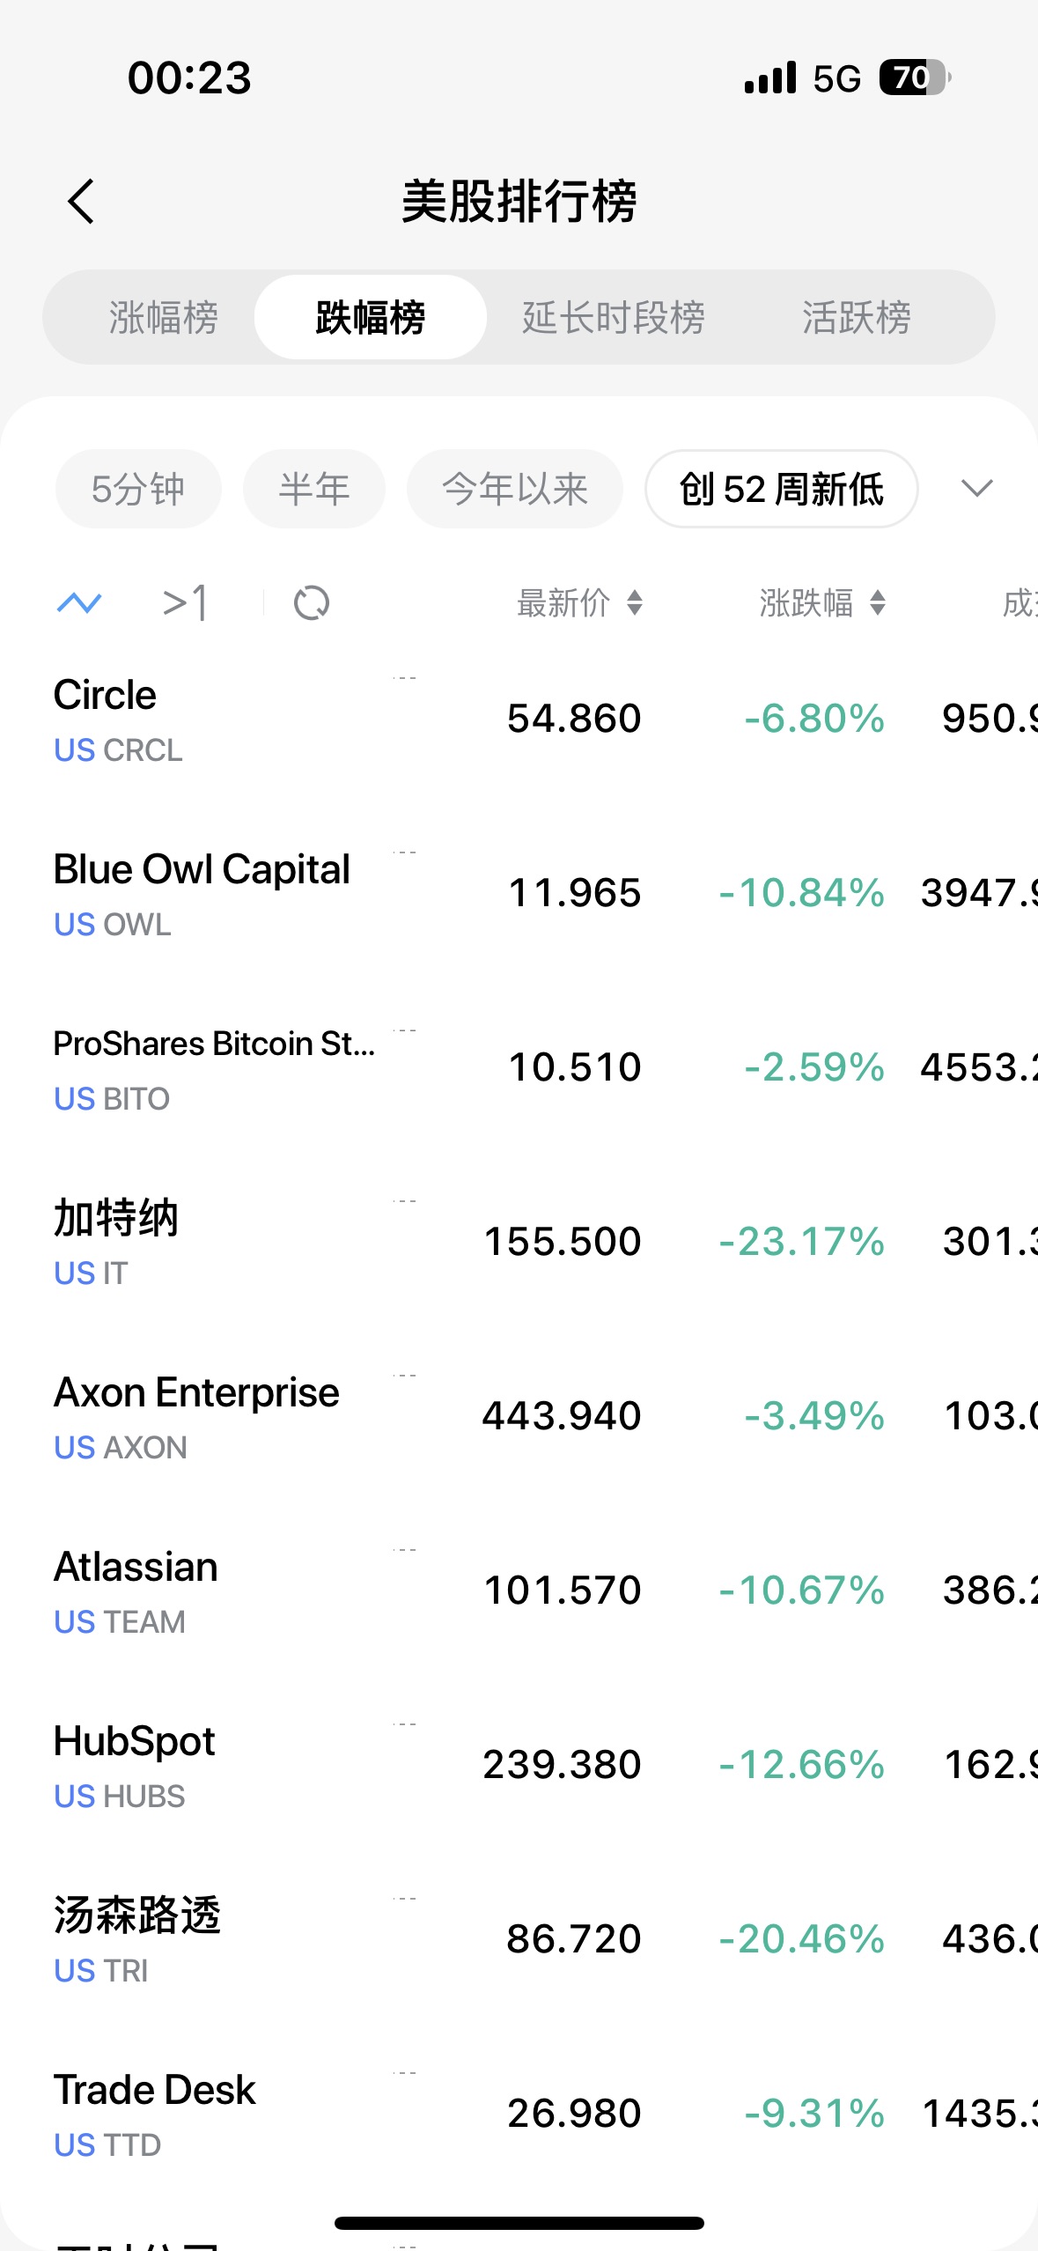Image resolution: width=1038 pixels, height=2251 pixels.
Task: Toggle the trend line chart view icon
Action: point(79,603)
